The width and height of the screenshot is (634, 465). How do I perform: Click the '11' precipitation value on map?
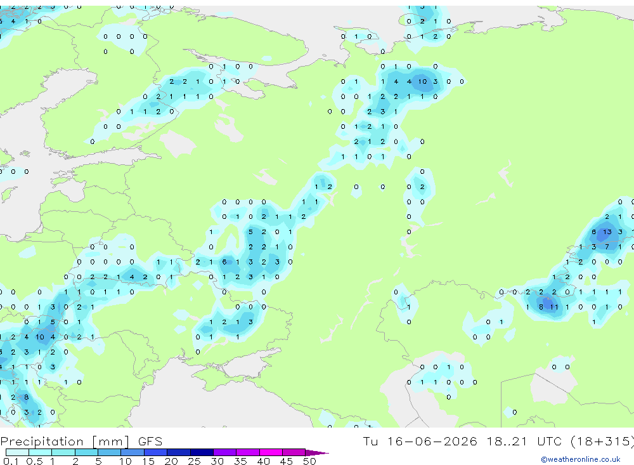(554, 307)
